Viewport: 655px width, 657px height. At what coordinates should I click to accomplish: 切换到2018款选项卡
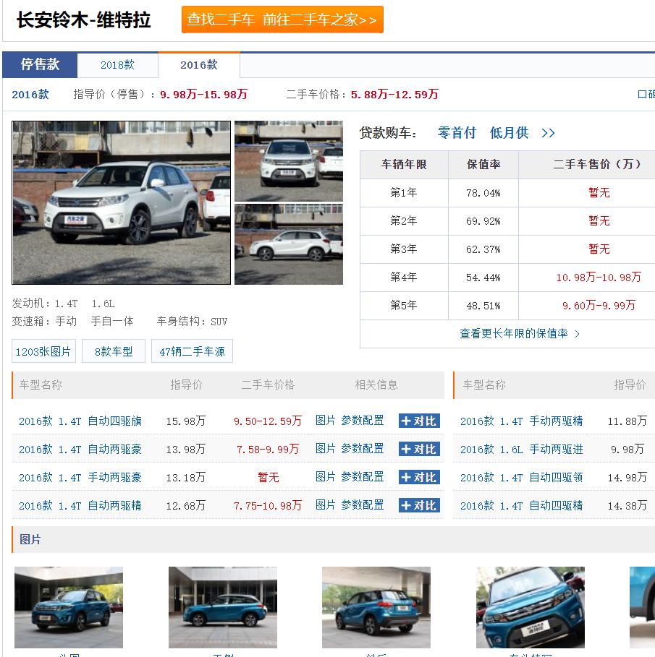[119, 64]
